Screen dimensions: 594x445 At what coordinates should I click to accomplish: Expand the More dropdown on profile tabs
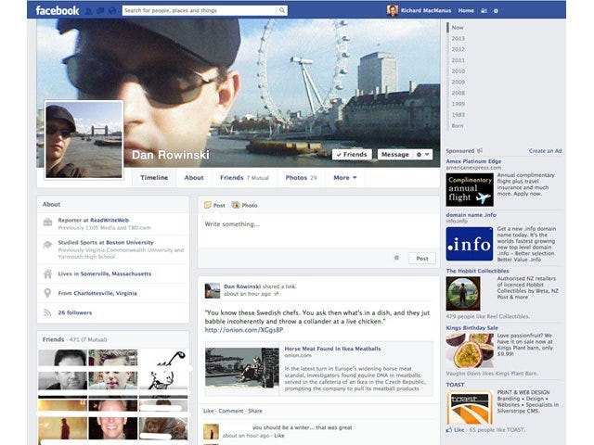[344, 177]
